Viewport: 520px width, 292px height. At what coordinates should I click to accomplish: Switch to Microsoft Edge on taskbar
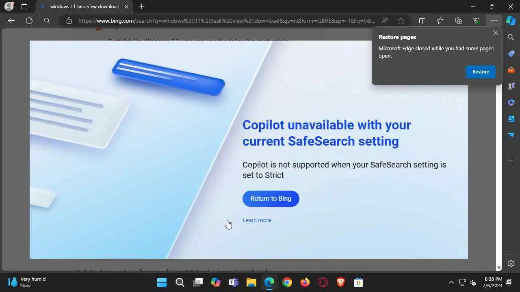(x=269, y=282)
